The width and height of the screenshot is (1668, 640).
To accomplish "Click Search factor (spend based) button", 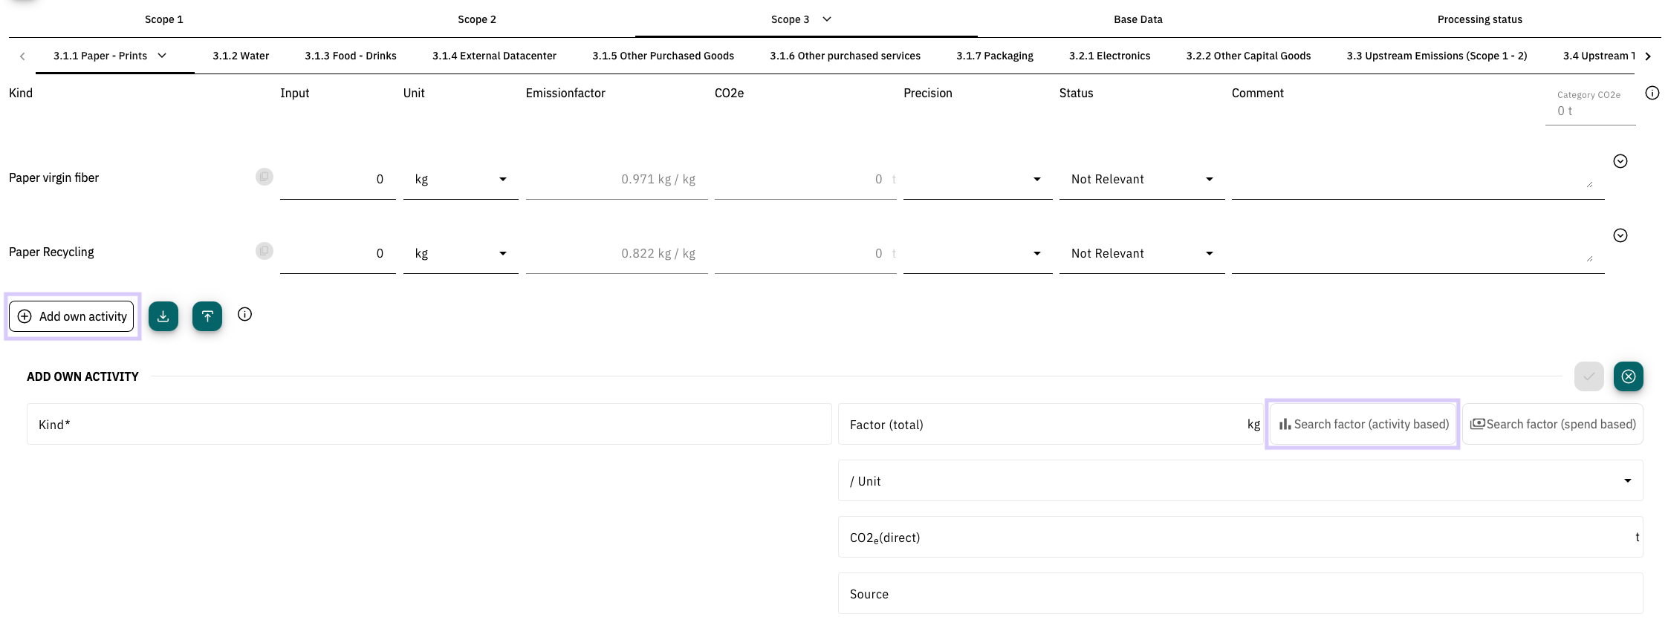I will pos(1553,424).
